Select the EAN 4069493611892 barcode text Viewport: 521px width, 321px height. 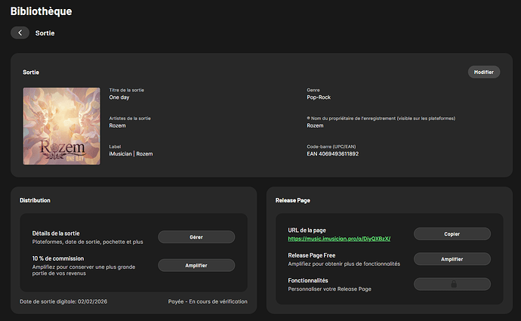tap(332, 154)
